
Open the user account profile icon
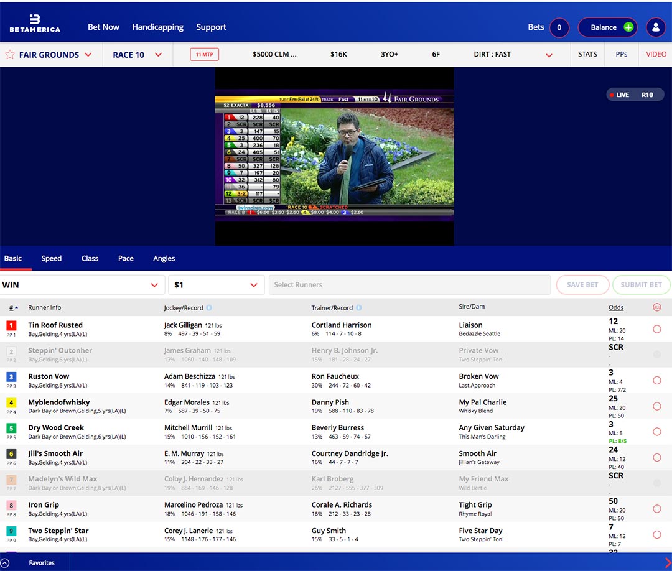pyautogui.click(x=656, y=27)
